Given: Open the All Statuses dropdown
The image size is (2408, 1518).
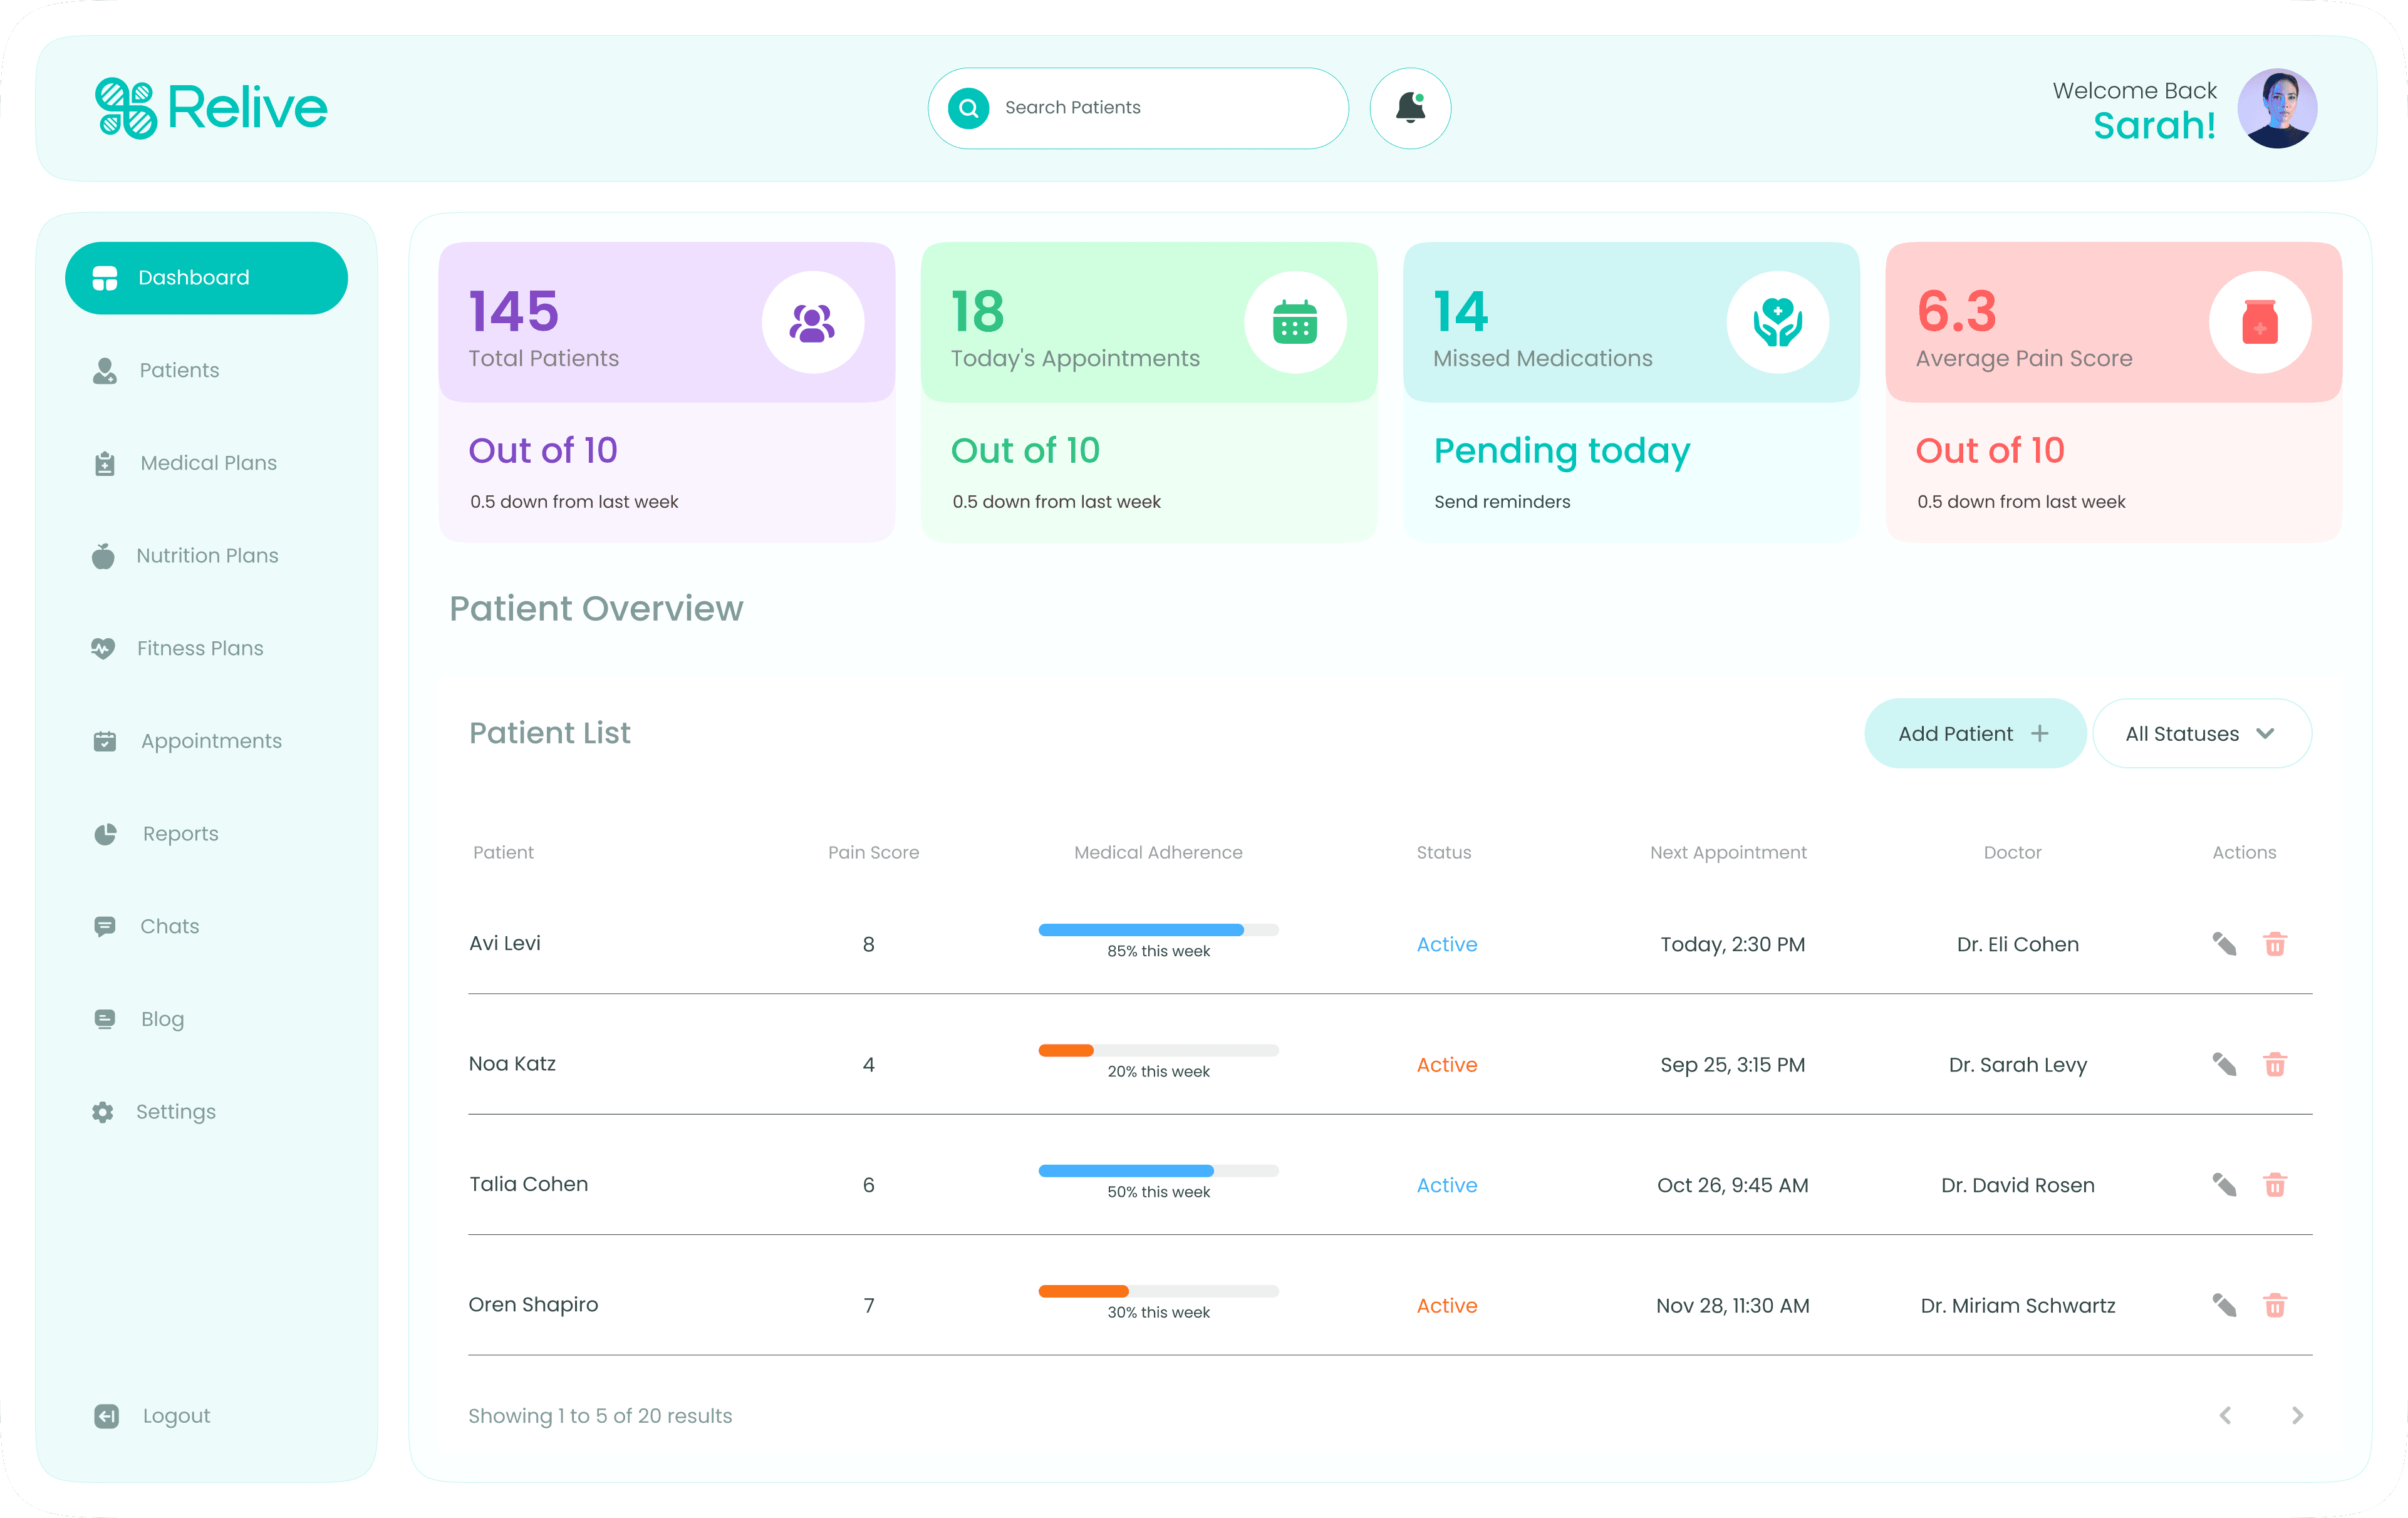Looking at the screenshot, I should pos(2201,734).
